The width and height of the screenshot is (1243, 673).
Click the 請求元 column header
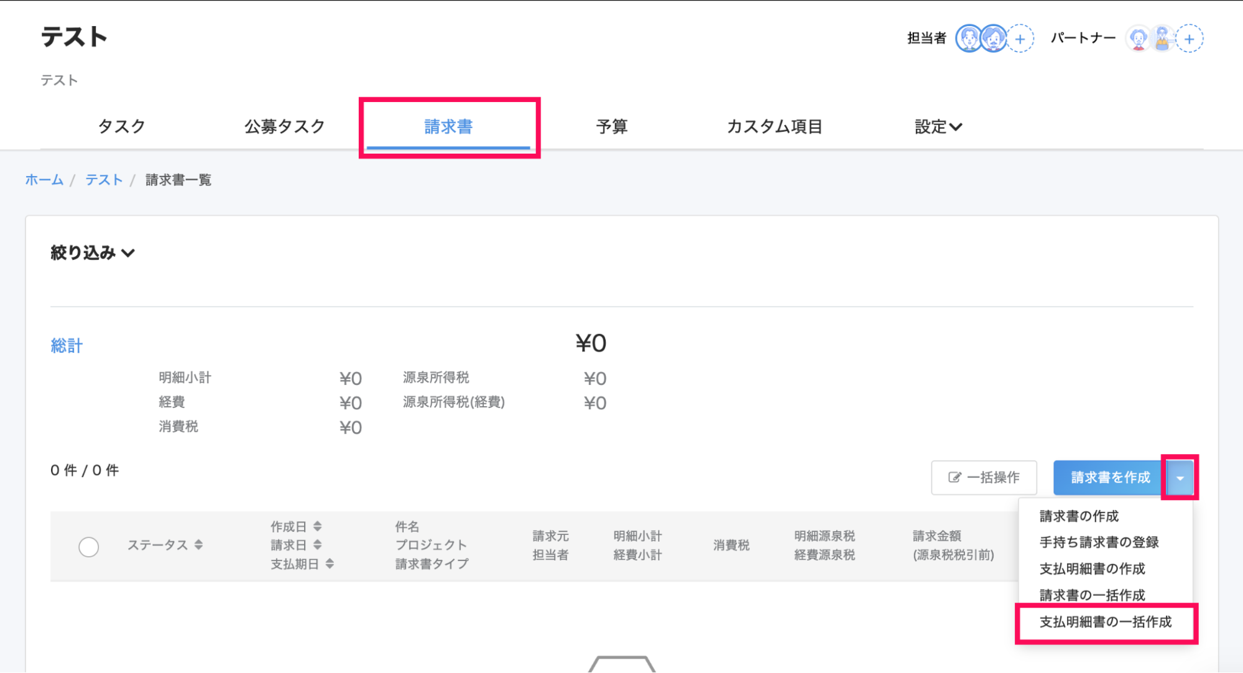click(550, 536)
